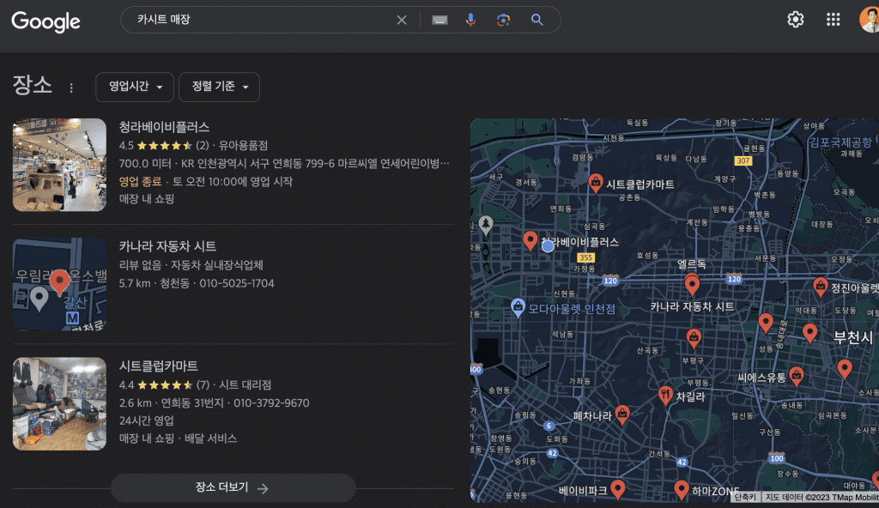The width and height of the screenshot is (879, 508).
Task: Start voice search with microphone icon
Action: point(471,21)
